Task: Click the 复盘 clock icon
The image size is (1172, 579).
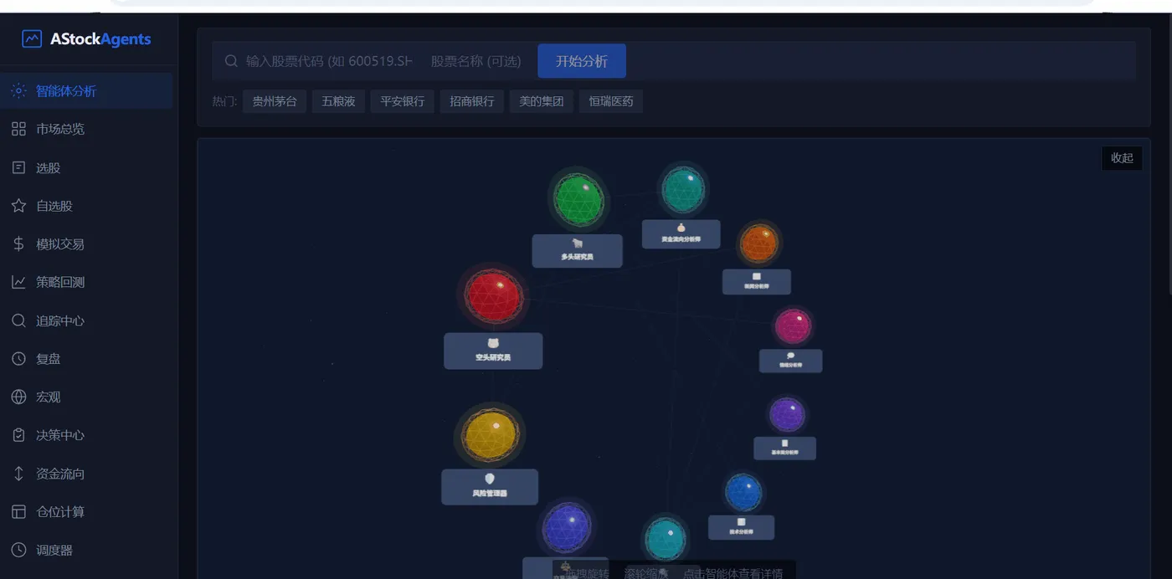Action: (18, 359)
